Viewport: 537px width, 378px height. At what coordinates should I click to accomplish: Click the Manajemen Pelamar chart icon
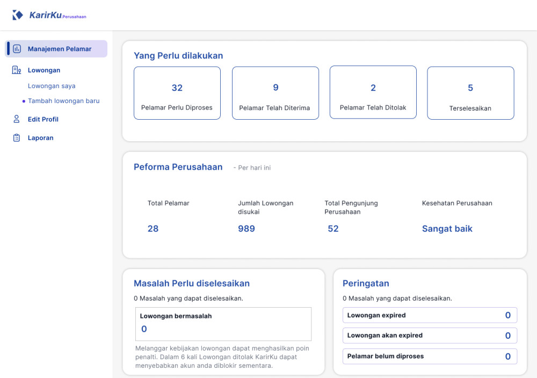tap(17, 49)
